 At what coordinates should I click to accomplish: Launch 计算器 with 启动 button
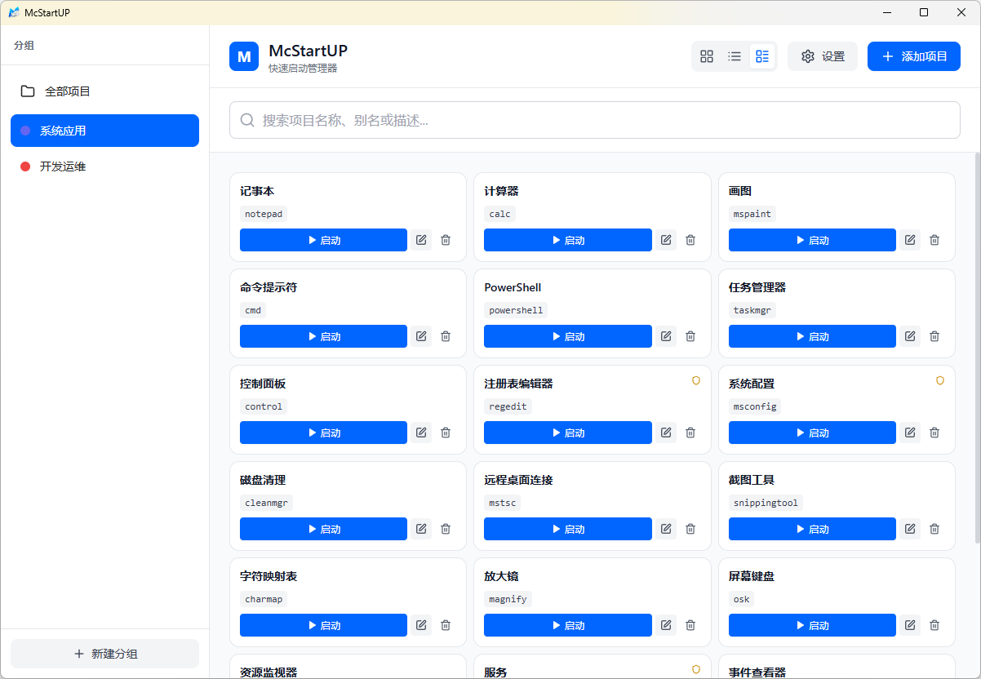(x=568, y=240)
